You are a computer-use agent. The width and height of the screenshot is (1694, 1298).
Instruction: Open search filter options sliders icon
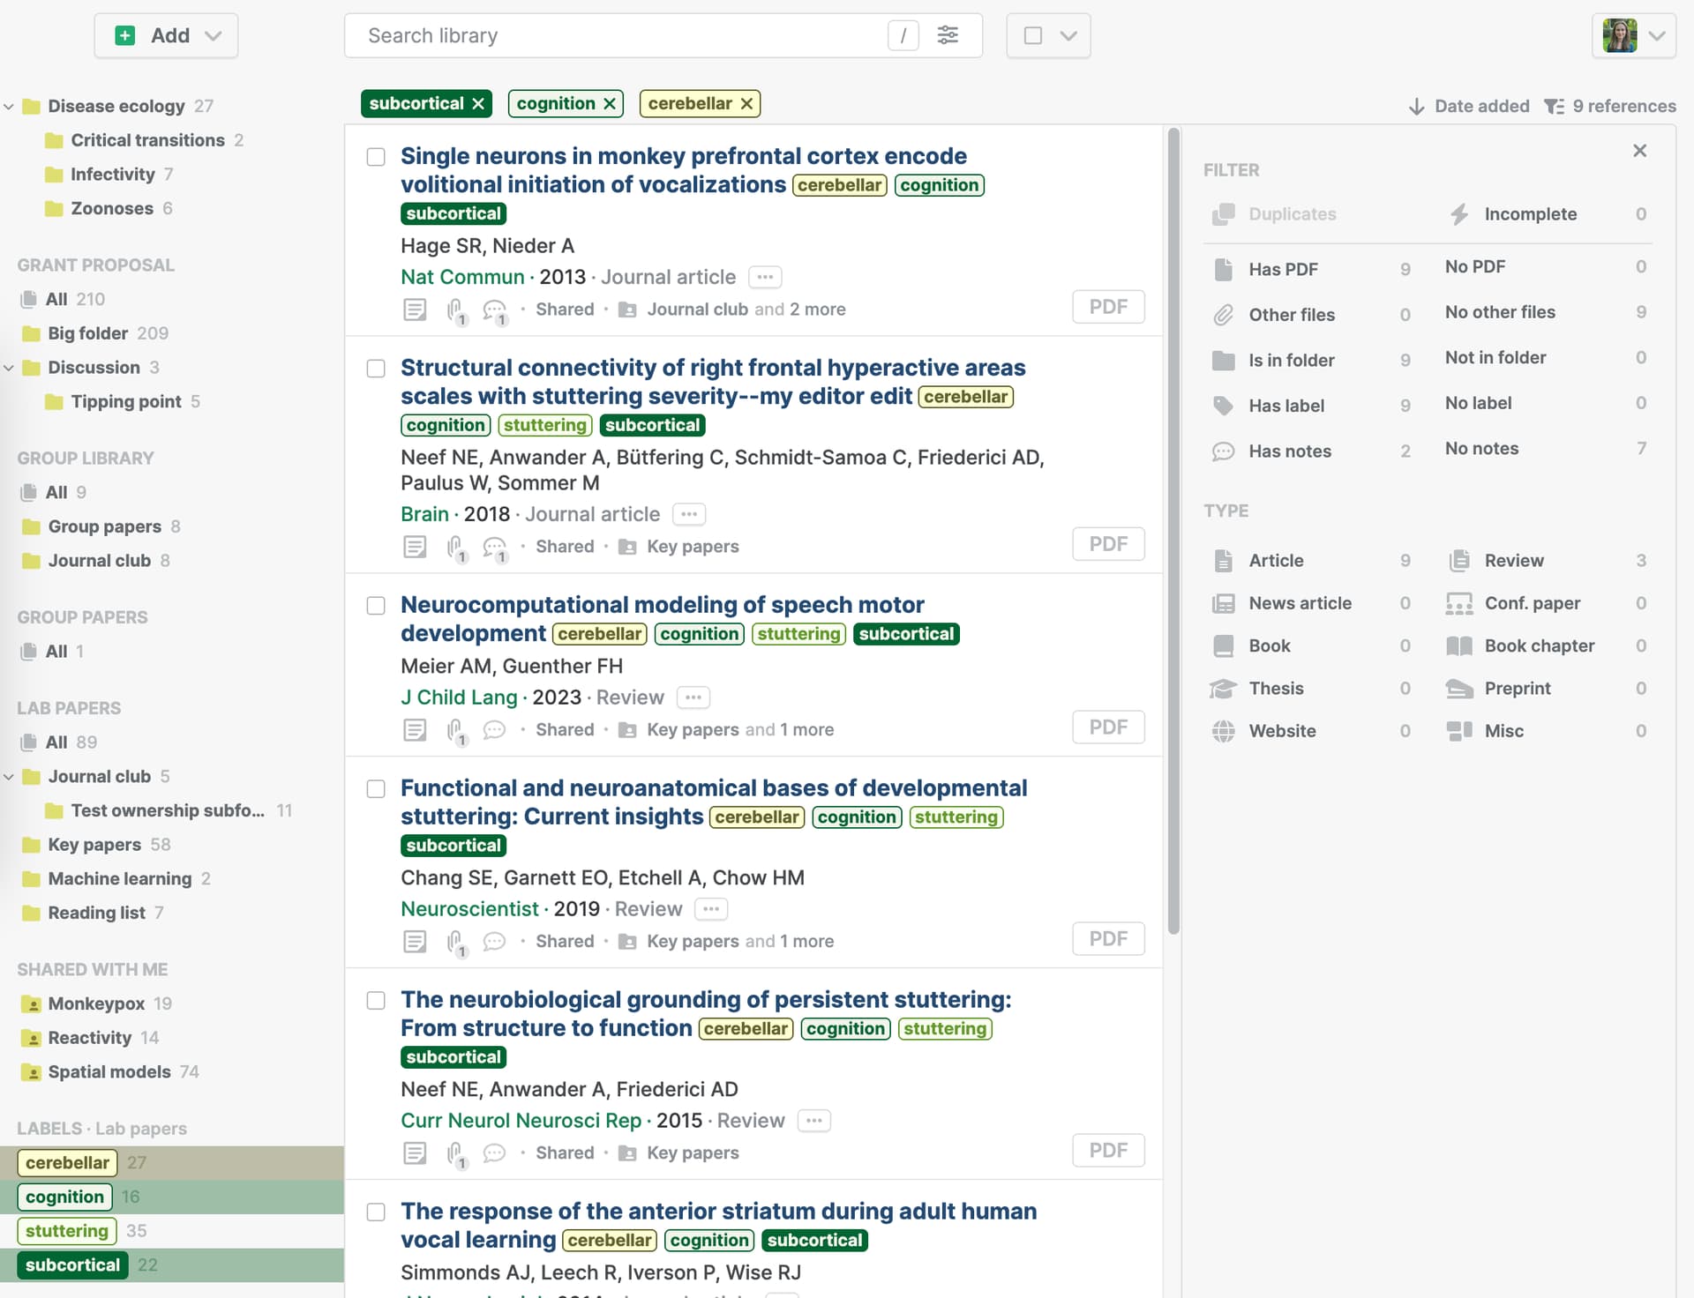pos(948,35)
